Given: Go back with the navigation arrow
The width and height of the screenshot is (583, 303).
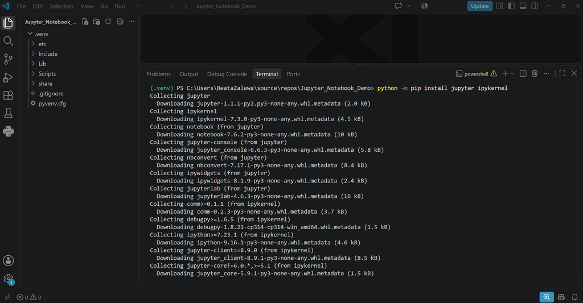Looking at the screenshot, I should click(173, 6).
